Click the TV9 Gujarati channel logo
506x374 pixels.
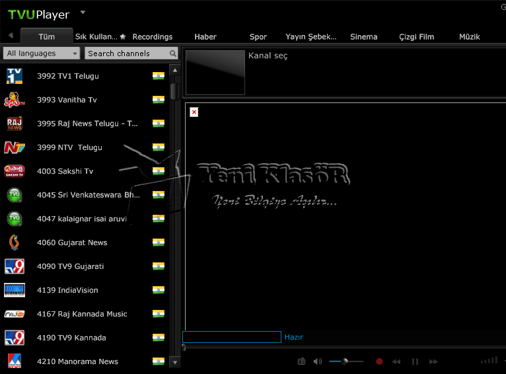tap(15, 266)
